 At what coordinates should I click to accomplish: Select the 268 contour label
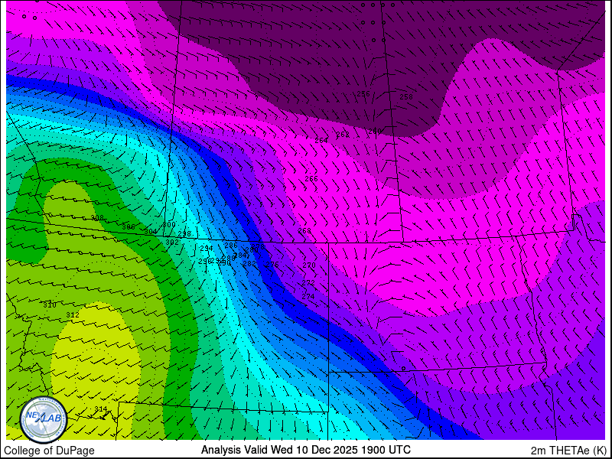point(304,231)
